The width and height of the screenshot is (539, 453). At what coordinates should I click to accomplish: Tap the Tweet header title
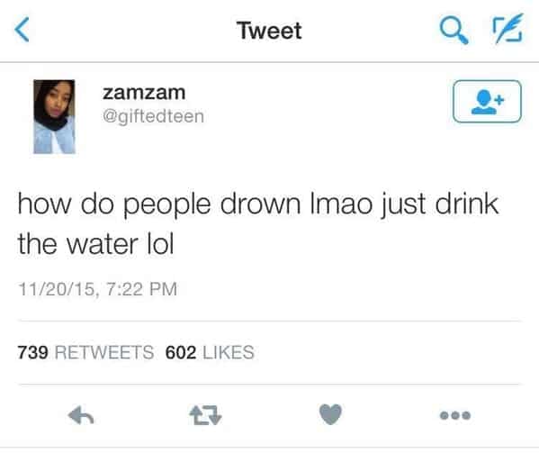[269, 31]
